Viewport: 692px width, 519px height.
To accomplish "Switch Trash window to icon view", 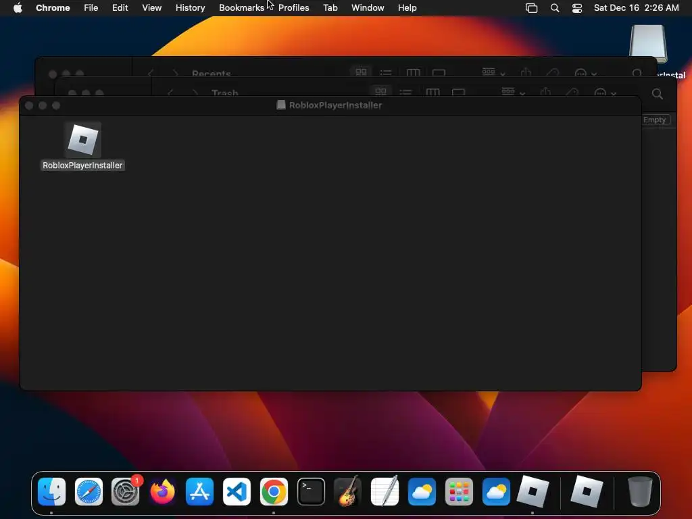I will coord(380,92).
